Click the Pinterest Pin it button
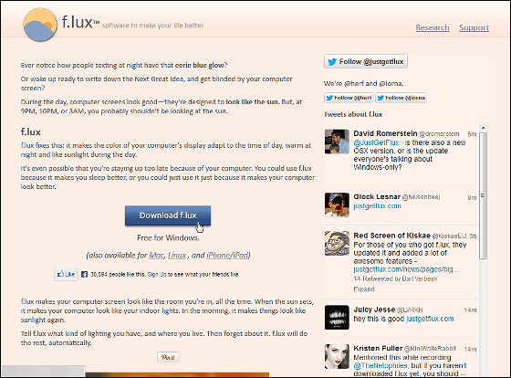Screen dimensions: 511x378 coord(168,357)
